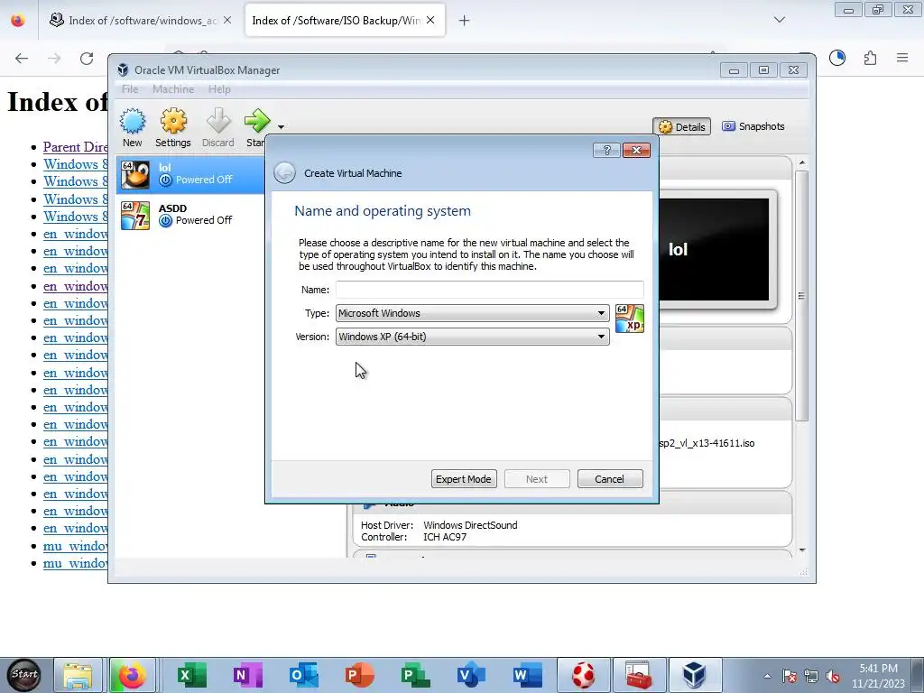Launch Outlook from the taskbar
The height and width of the screenshot is (693, 924).
304,675
